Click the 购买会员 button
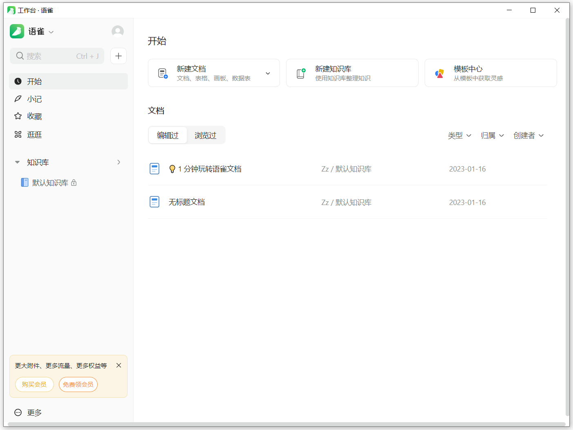This screenshot has height=430, width=573. [34, 384]
